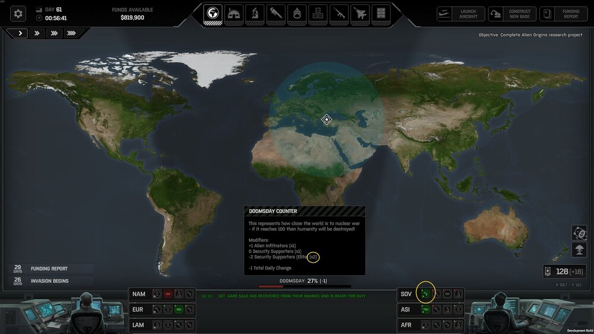Click the Launch Aircraft button

coord(461,14)
